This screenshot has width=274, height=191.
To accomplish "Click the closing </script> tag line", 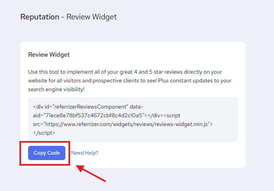I will pos(44,133).
